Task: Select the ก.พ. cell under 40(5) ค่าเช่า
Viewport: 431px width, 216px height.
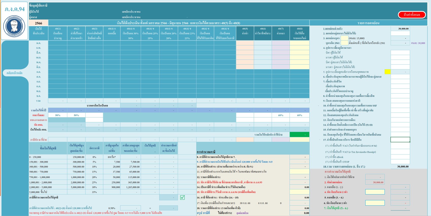Action: (245, 48)
